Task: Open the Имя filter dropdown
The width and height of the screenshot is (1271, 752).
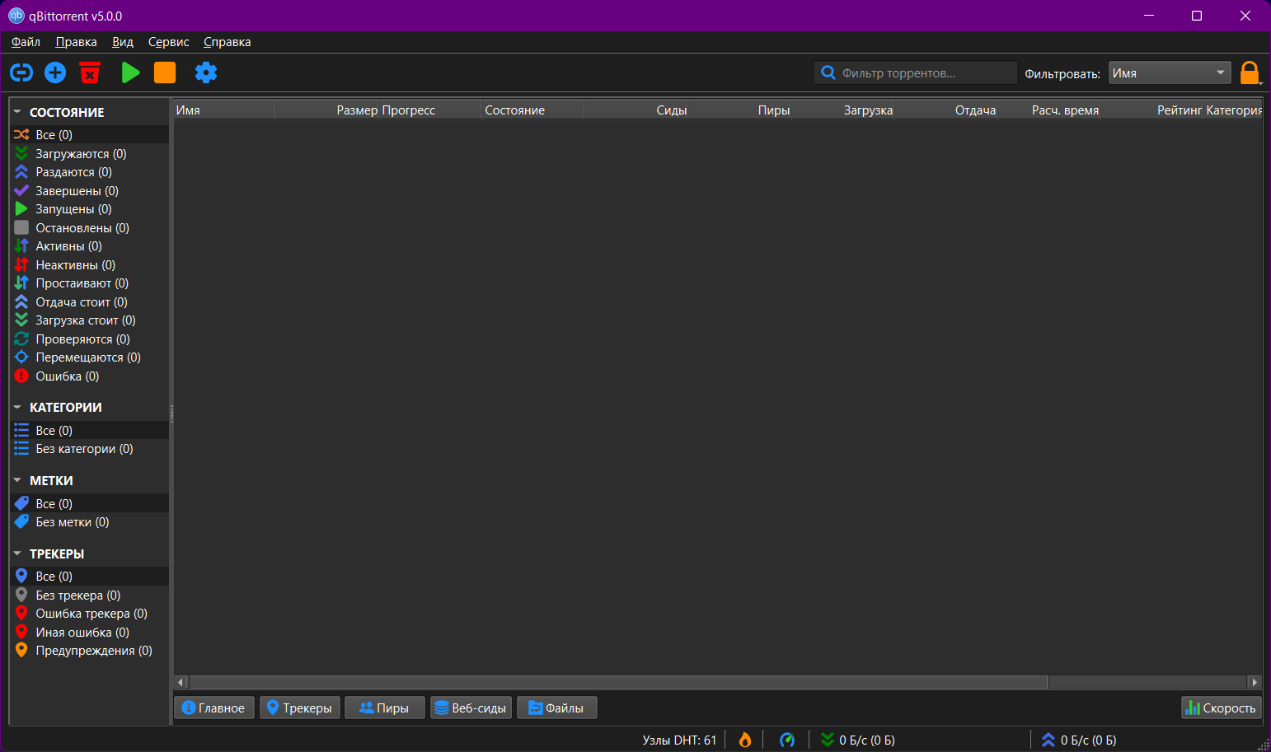Action: (x=1170, y=72)
